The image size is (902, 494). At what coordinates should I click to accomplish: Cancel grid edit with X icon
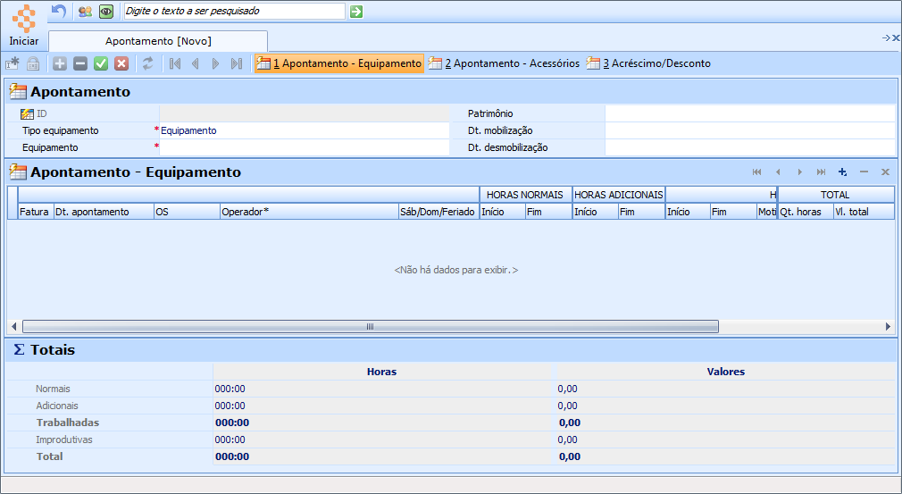pyautogui.click(x=885, y=172)
